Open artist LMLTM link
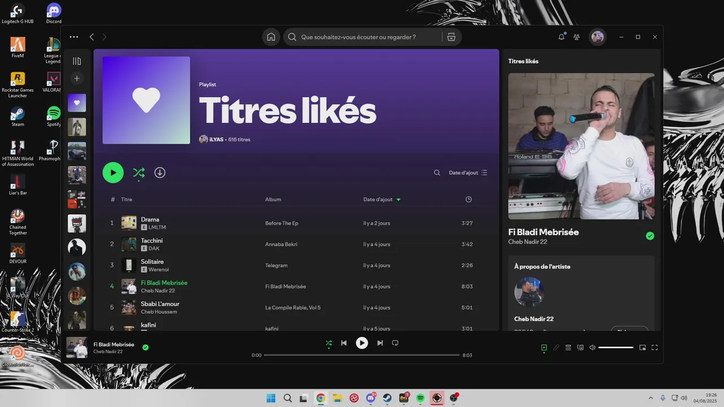This screenshot has width=724, height=407. point(157,227)
